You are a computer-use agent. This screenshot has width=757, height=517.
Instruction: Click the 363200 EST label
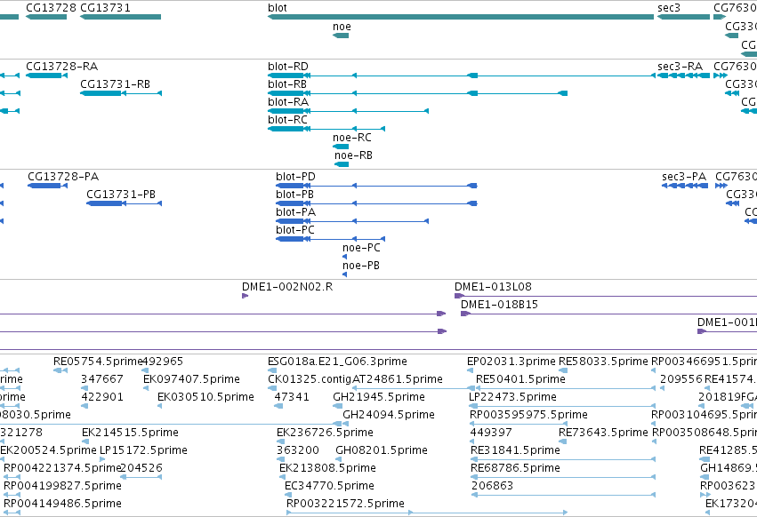click(297, 451)
